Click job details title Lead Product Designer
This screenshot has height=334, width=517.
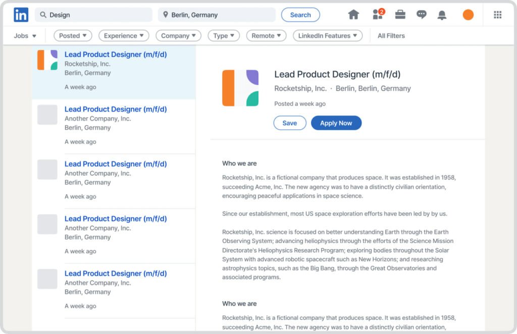(337, 75)
